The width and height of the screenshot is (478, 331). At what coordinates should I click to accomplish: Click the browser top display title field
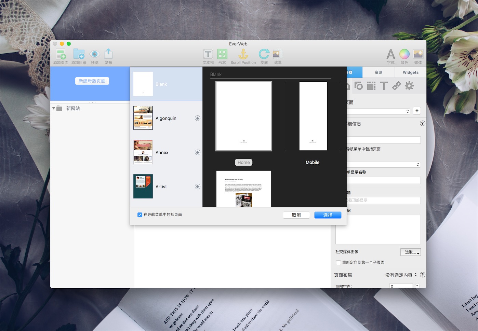point(384,201)
